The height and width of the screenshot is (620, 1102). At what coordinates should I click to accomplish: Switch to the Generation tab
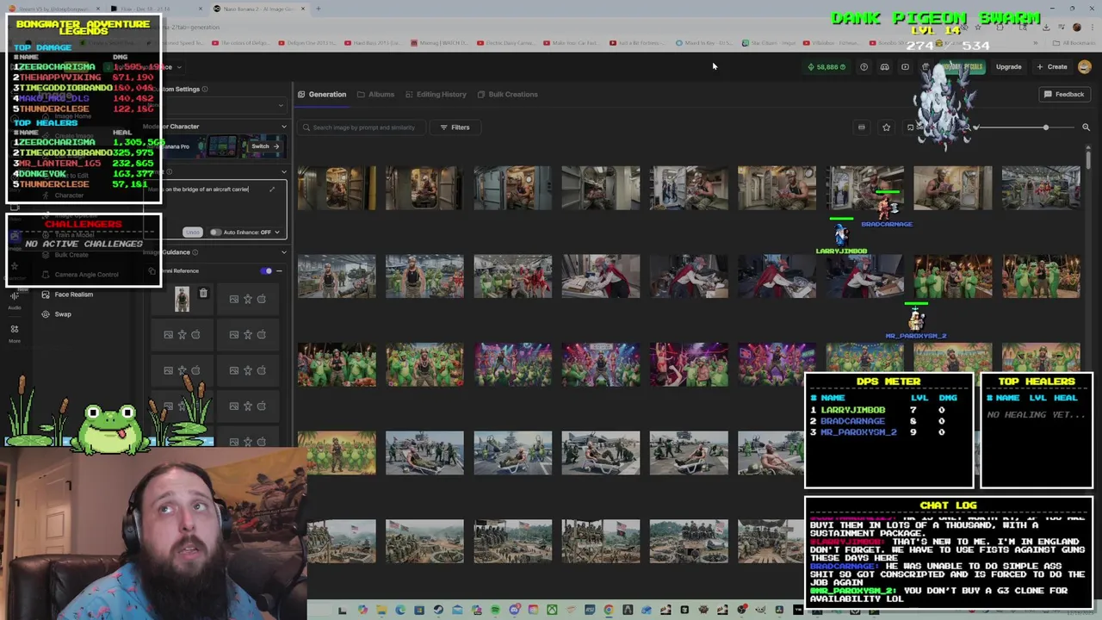click(x=322, y=95)
